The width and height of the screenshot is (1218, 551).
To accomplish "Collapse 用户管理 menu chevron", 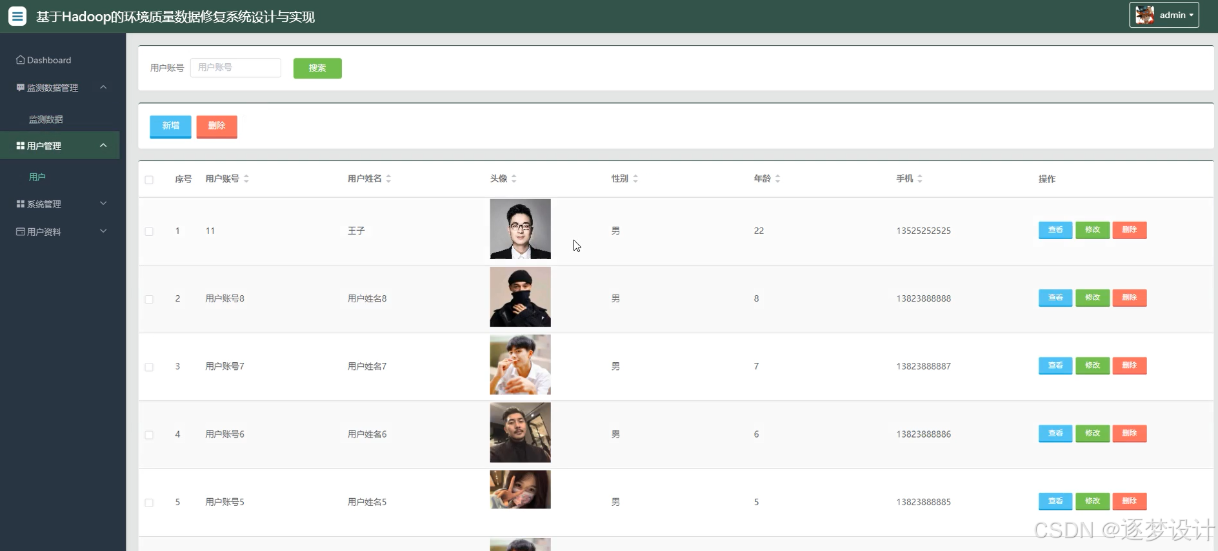I will click(103, 145).
